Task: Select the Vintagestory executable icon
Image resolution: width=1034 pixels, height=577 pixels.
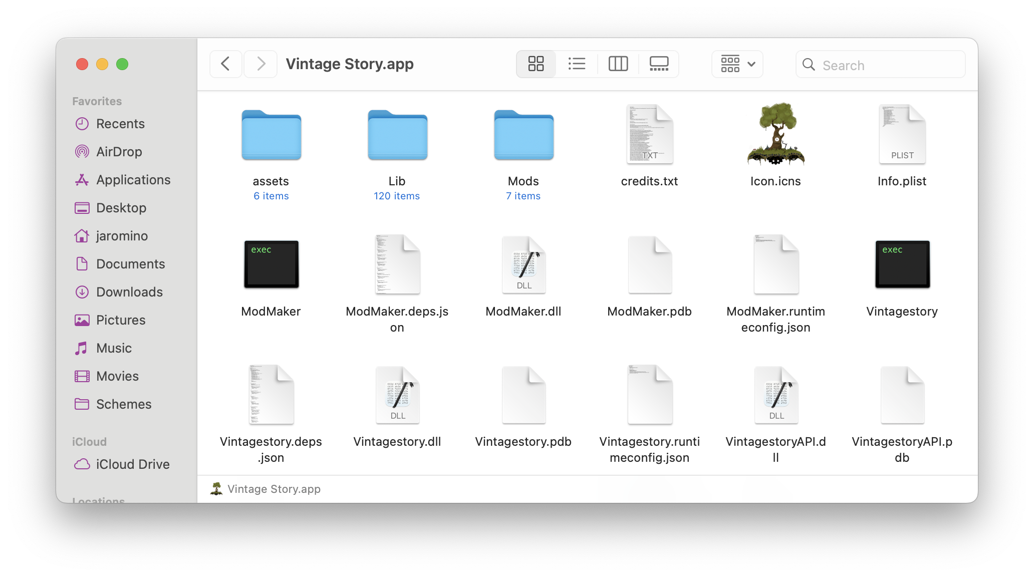Action: point(902,264)
